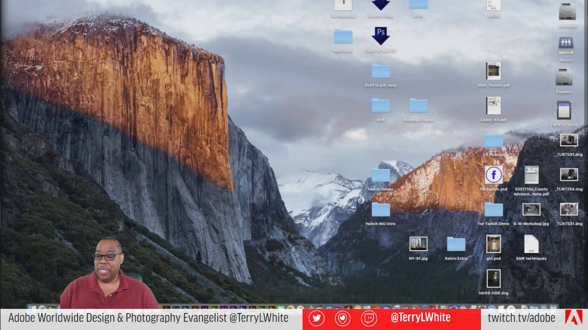Open the Stuff to put away folder
Screen dimensions: 588x330
(381, 71)
